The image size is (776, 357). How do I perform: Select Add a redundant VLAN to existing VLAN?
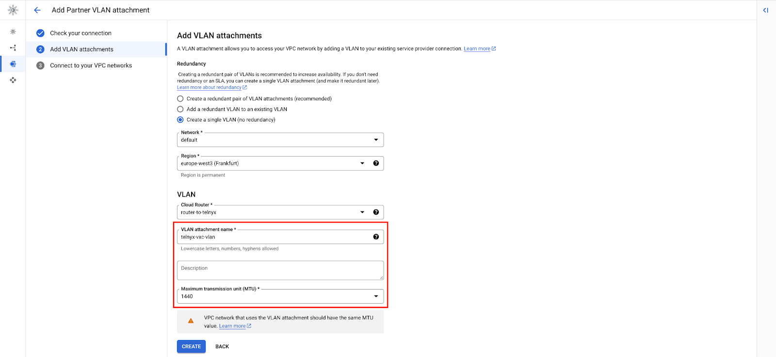[x=180, y=109]
